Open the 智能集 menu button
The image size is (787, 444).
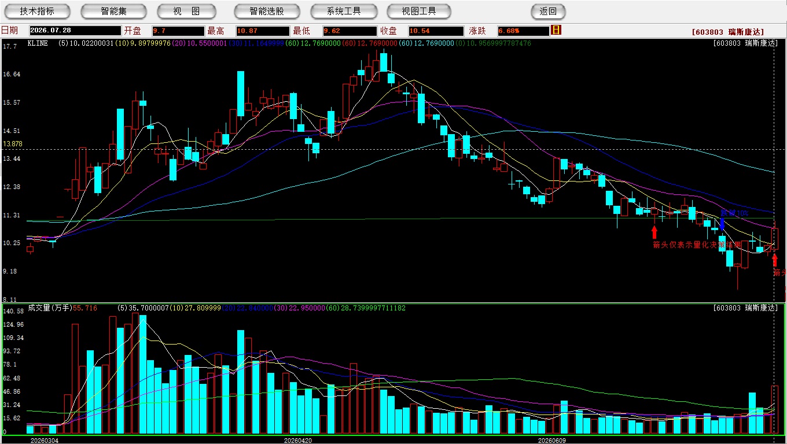(x=113, y=11)
